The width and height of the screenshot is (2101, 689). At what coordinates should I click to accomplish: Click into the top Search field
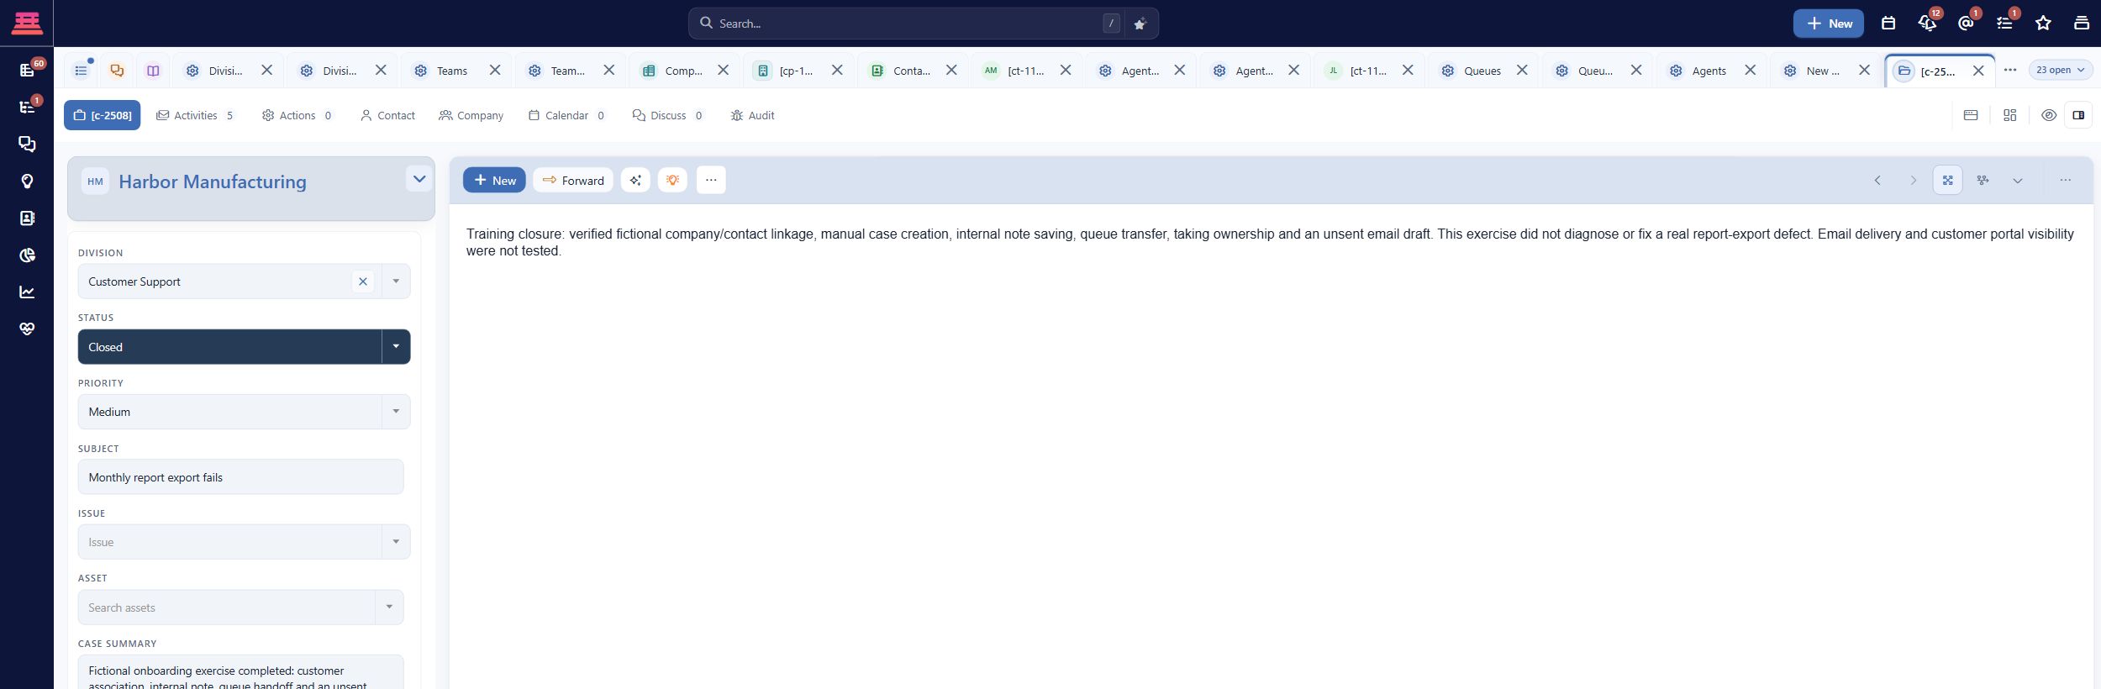[908, 24]
